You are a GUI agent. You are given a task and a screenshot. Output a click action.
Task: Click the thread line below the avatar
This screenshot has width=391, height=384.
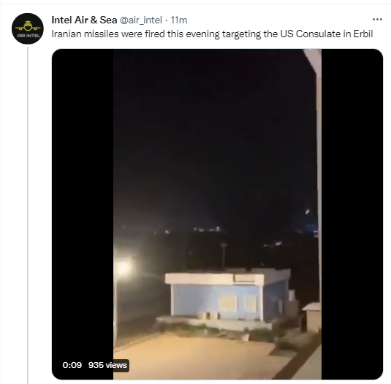tap(28, 215)
